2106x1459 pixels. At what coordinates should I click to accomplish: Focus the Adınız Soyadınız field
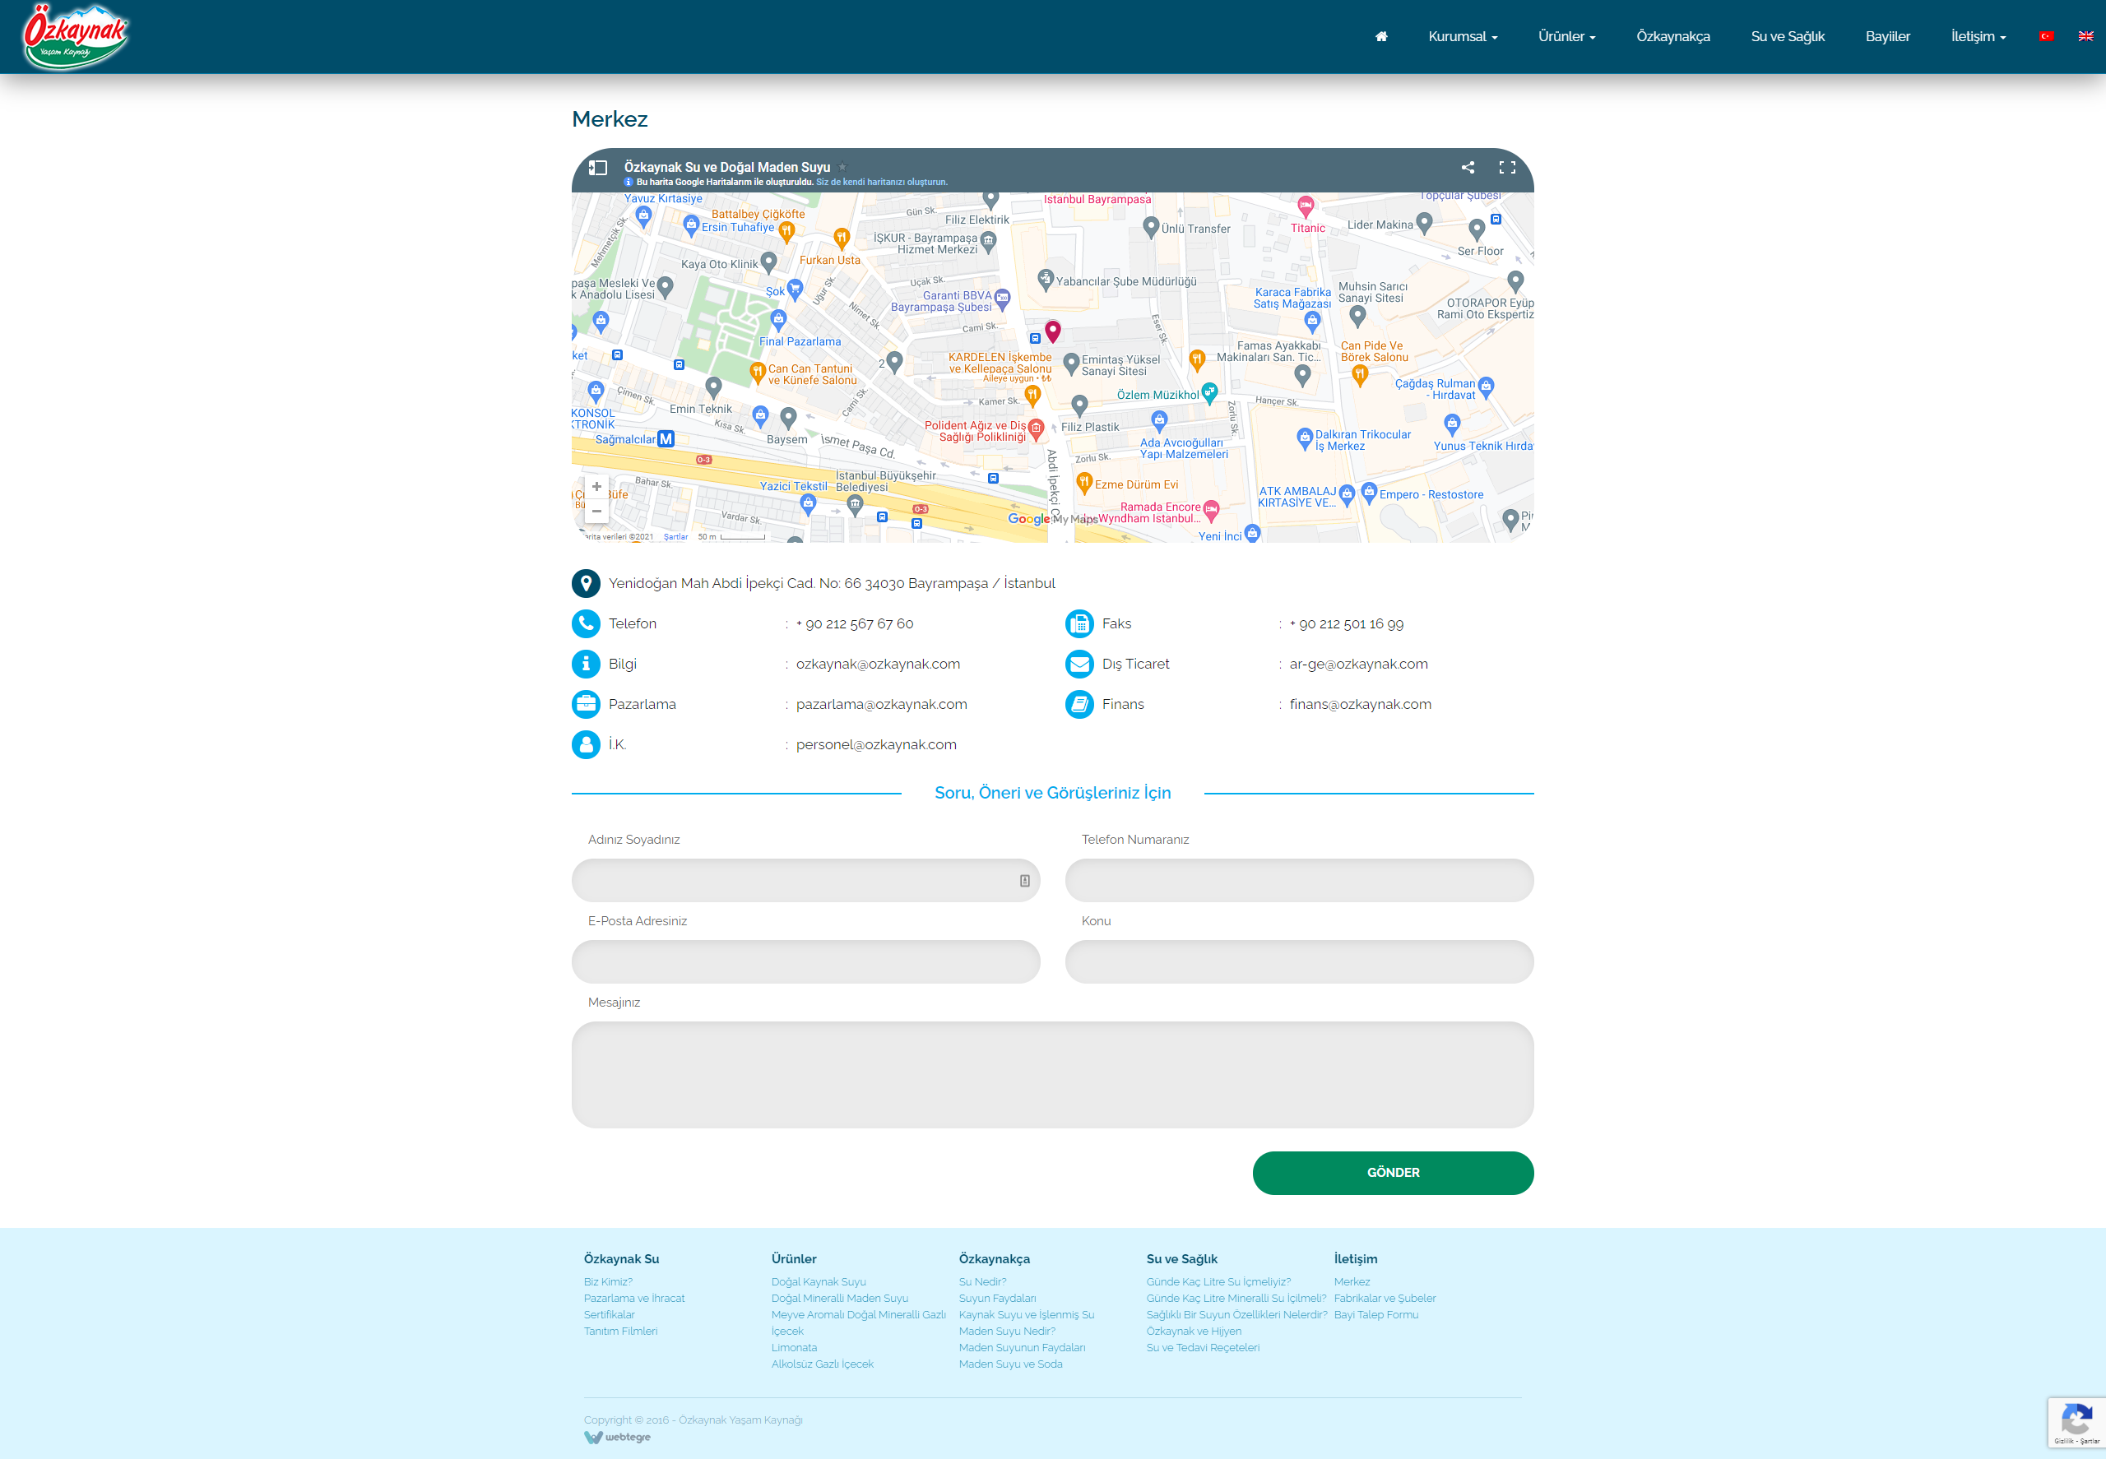(x=805, y=880)
